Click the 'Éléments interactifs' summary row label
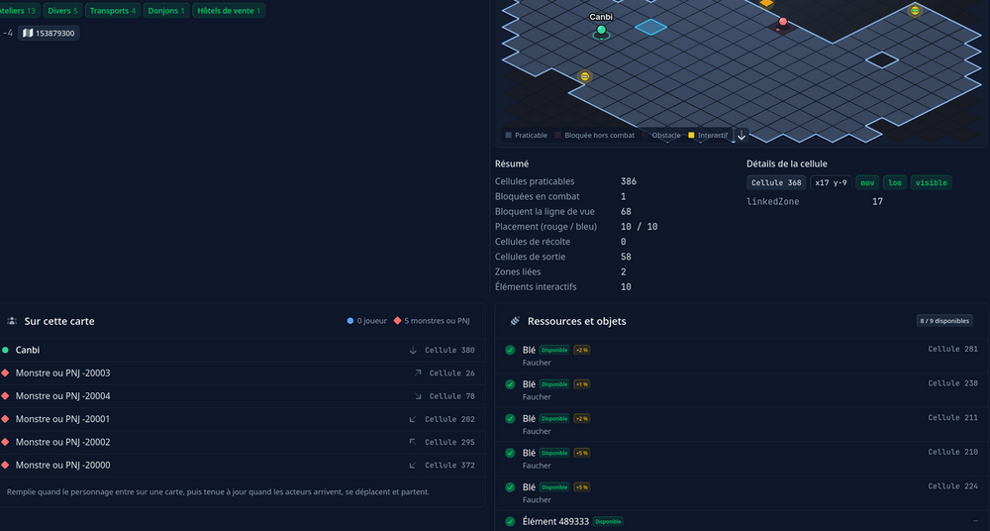Image resolution: width=990 pixels, height=531 pixels. coord(536,287)
